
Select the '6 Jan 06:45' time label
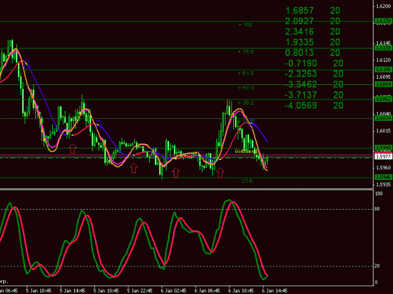(208, 291)
